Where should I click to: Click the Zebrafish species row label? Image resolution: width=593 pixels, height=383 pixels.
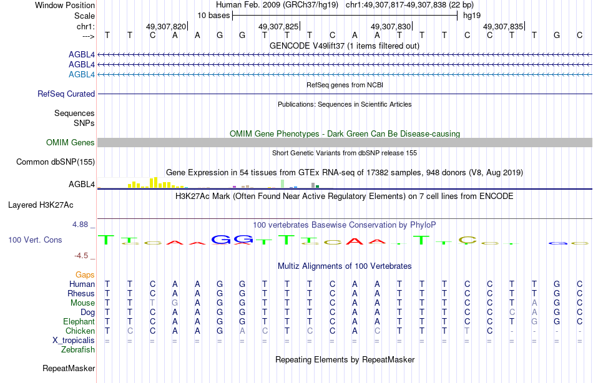[78, 349]
